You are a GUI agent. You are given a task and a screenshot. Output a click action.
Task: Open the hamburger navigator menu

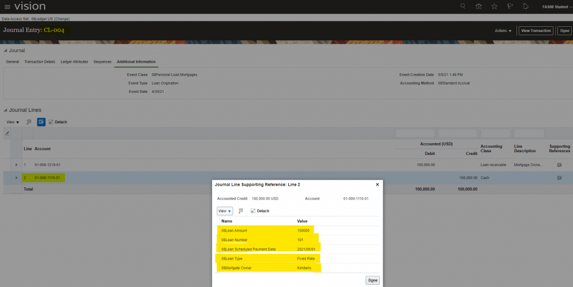7,6
